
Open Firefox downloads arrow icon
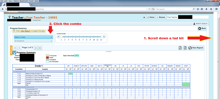tap(206, 9)
